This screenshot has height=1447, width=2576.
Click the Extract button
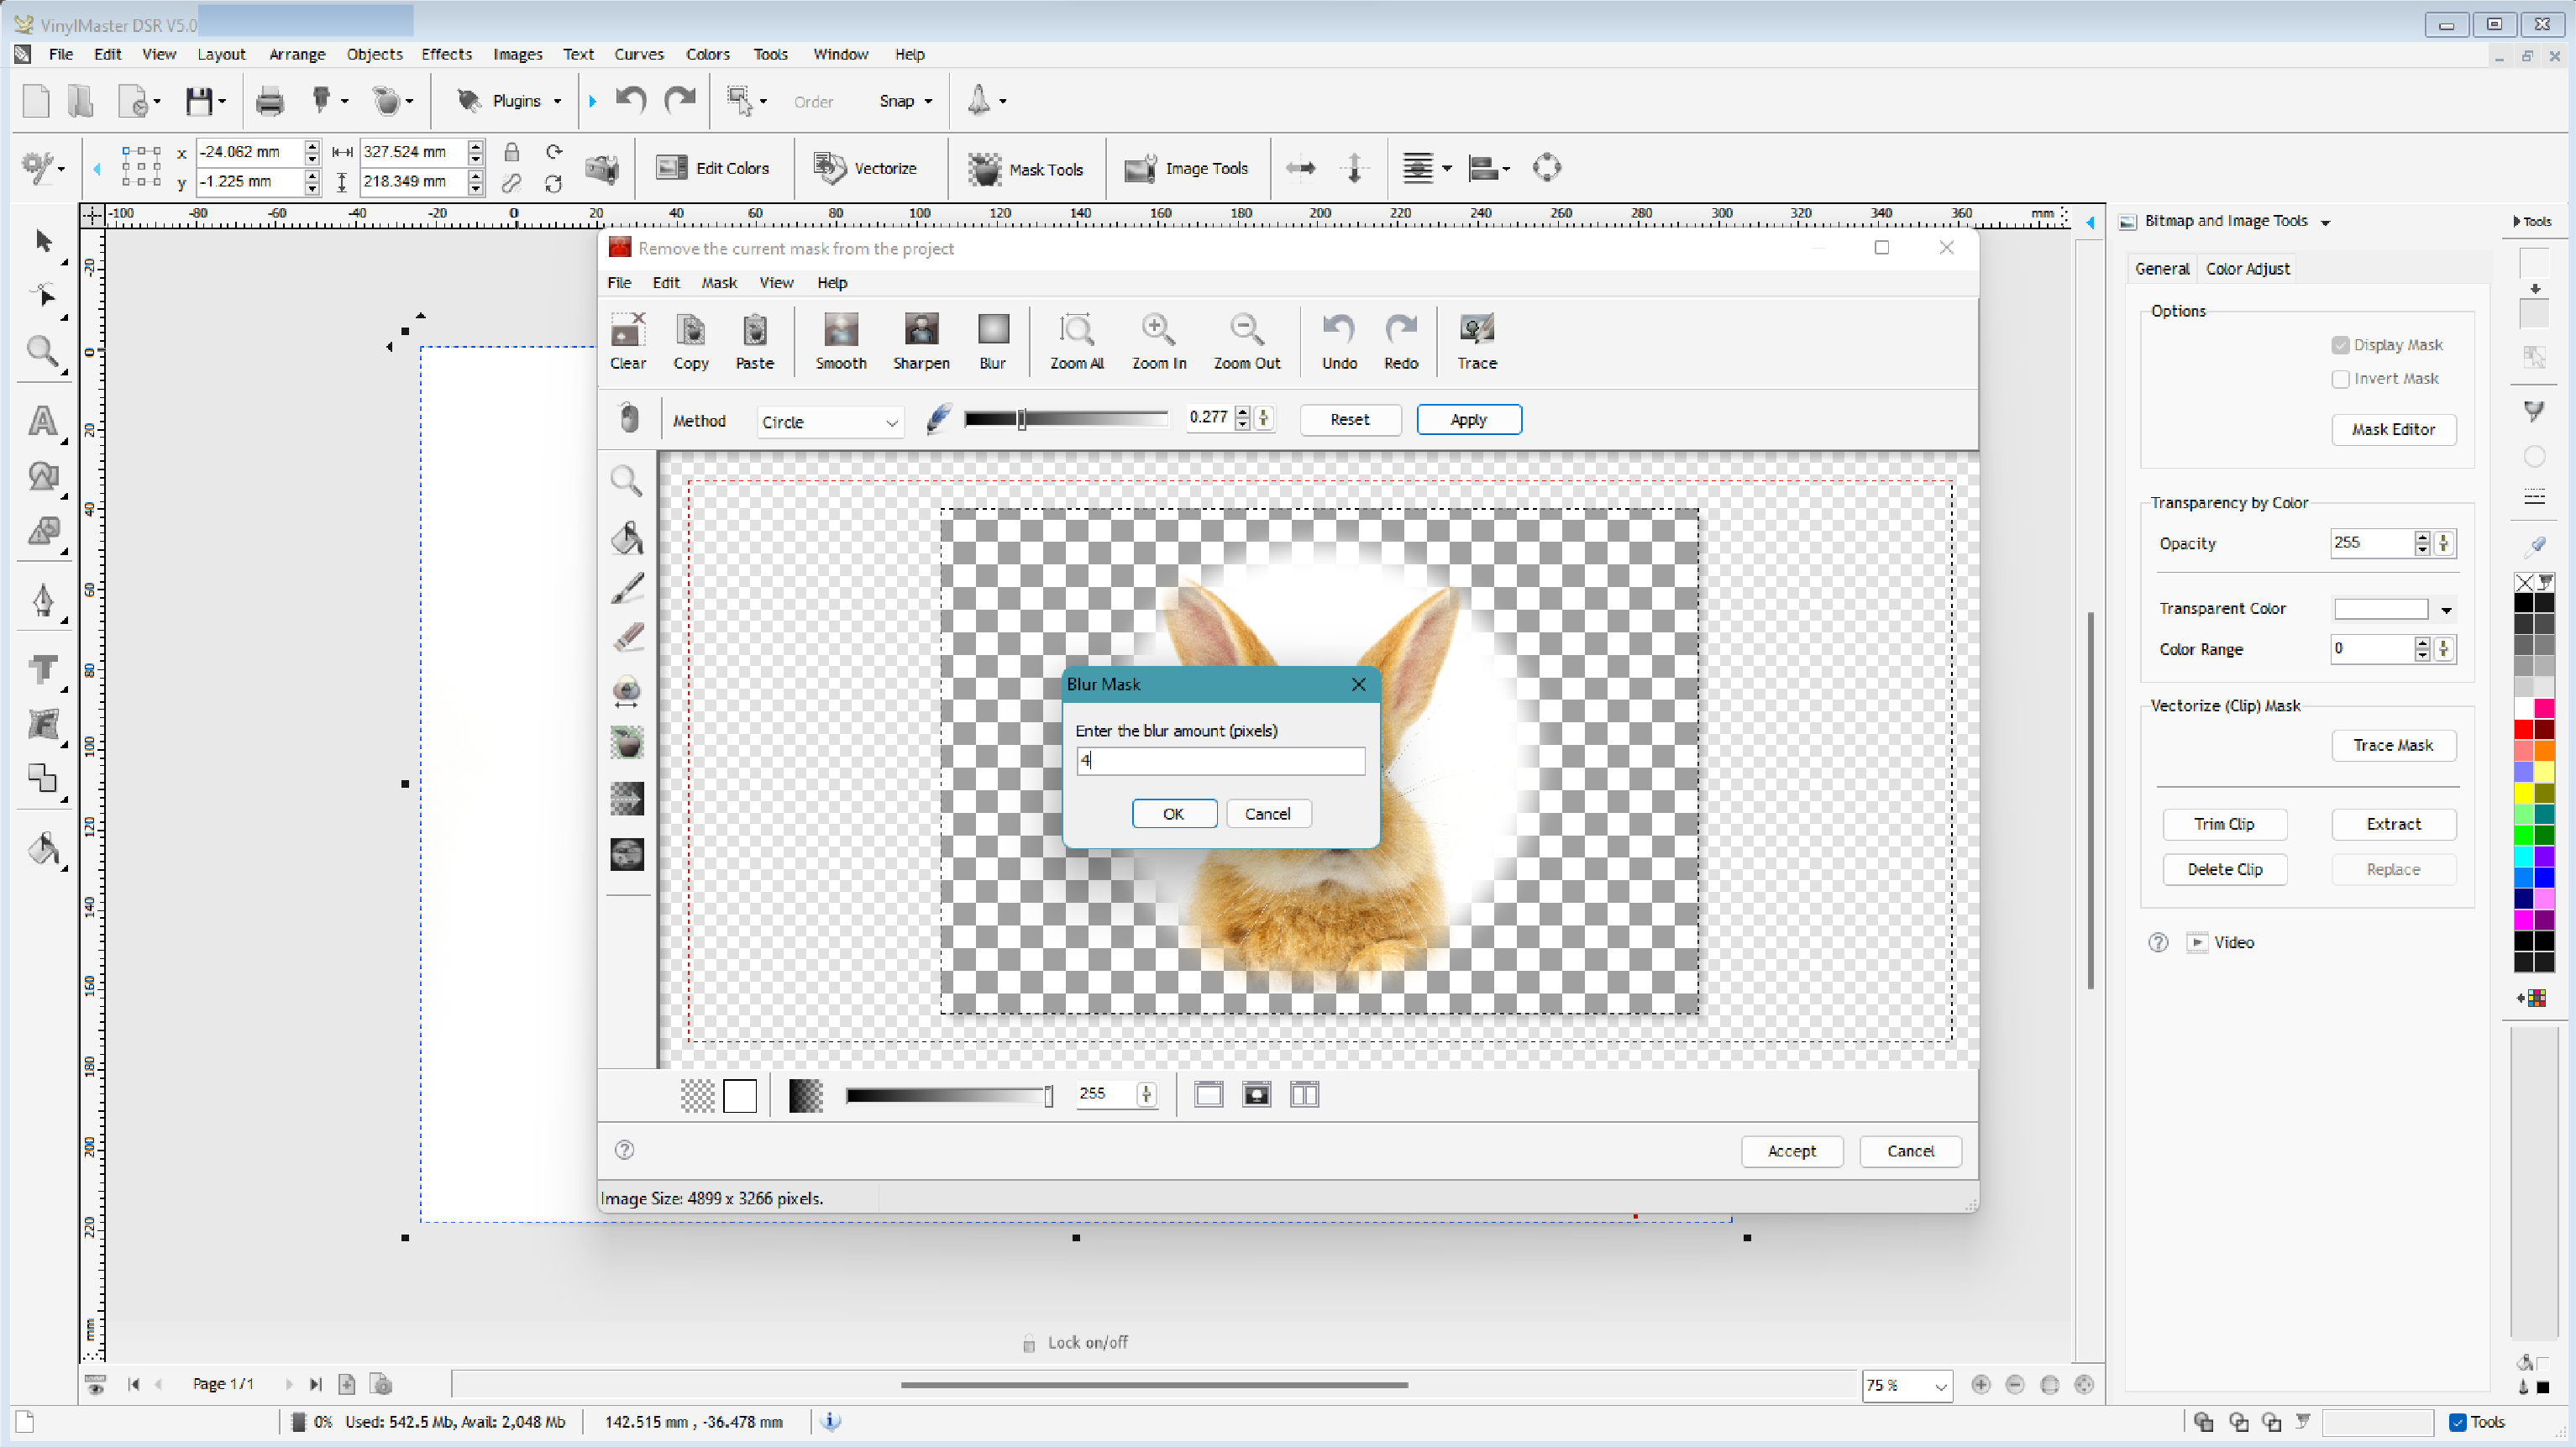(2392, 825)
